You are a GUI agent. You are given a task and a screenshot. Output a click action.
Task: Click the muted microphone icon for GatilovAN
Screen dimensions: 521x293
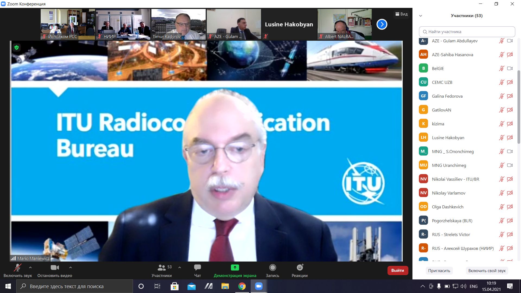point(501,110)
